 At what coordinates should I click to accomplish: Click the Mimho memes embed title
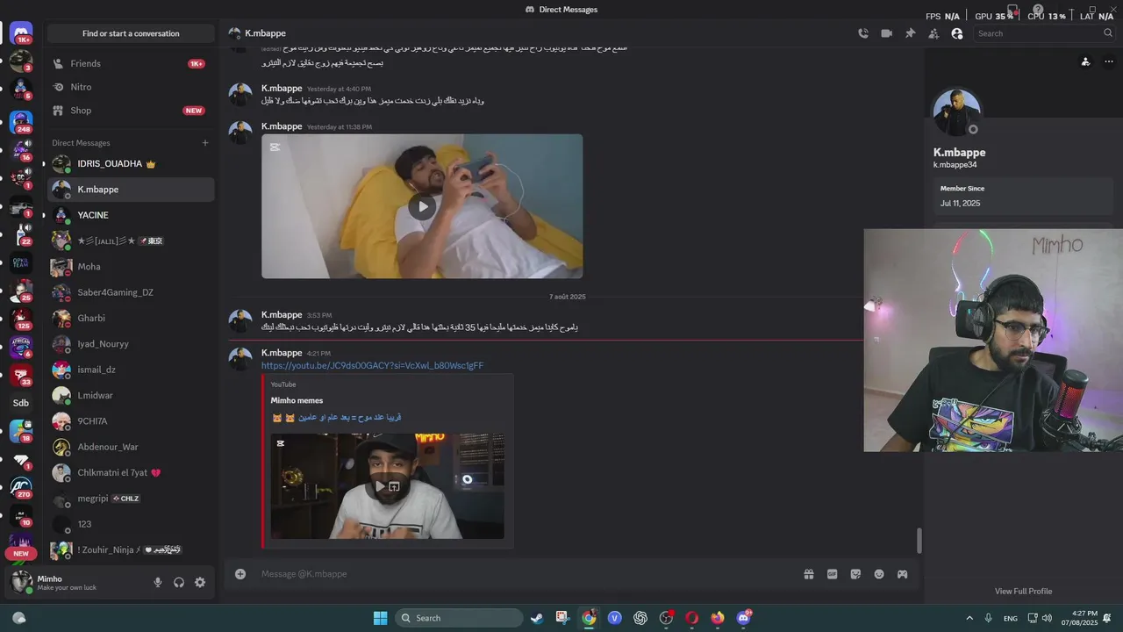[297, 400]
